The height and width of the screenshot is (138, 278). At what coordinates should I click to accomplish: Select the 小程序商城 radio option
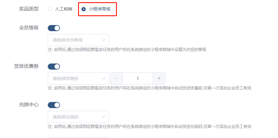pyautogui.click(x=96, y=9)
